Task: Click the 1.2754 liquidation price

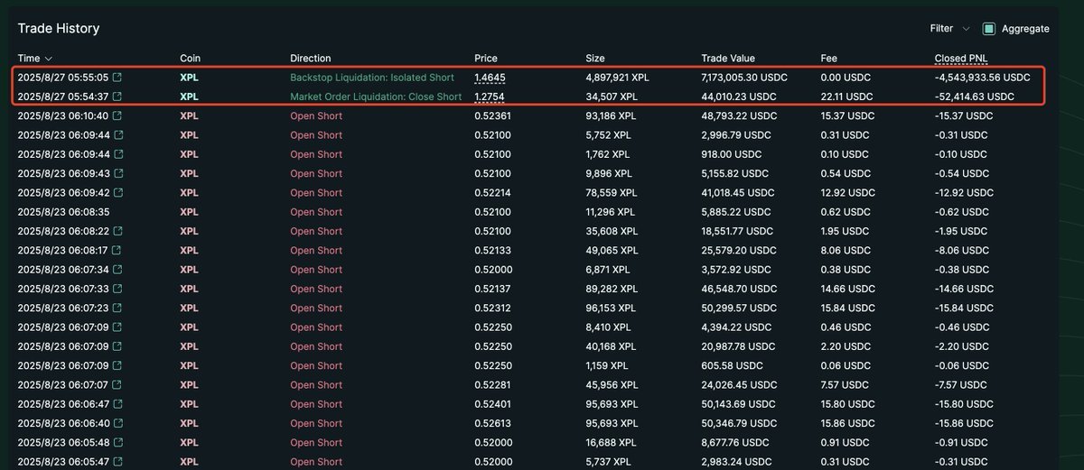Action: [x=490, y=97]
